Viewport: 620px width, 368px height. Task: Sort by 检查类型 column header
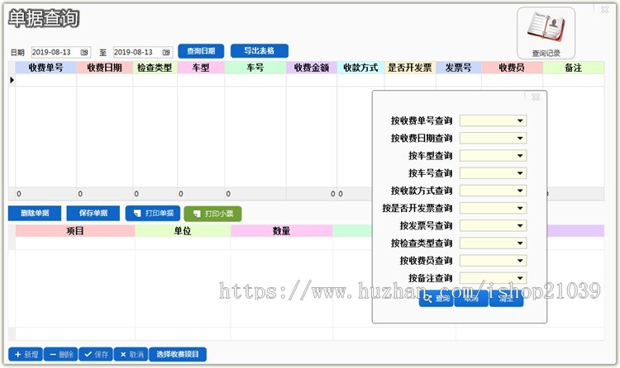pyautogui.click(x=155, y=68)
